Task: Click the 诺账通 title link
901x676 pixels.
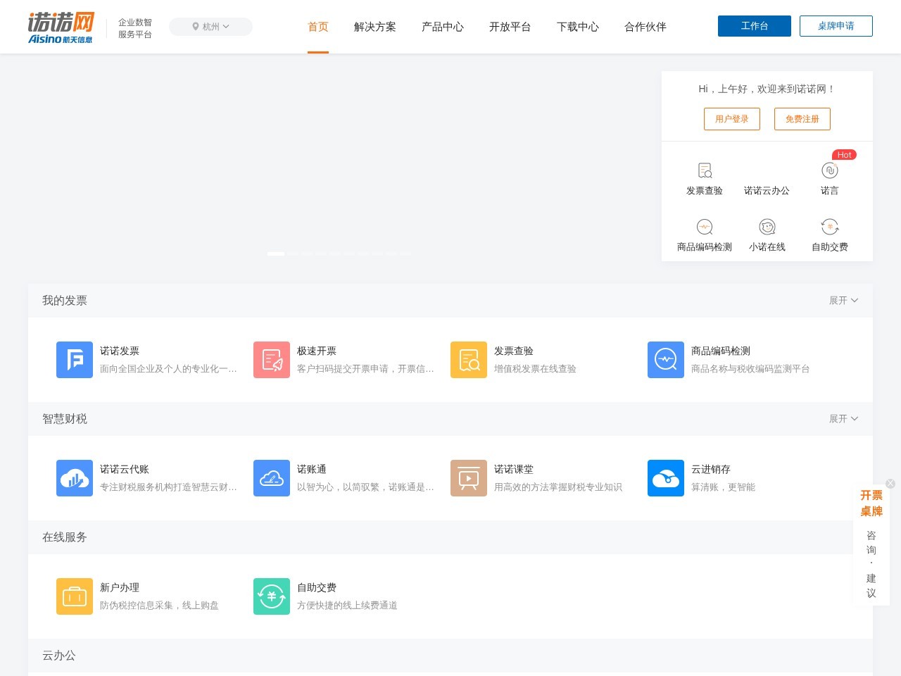Action: (x=312, y=469)
